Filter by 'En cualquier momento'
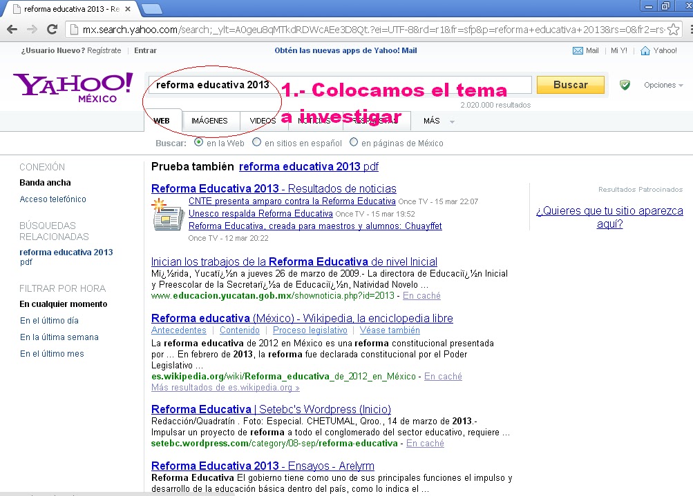Viewport: 693px width, 496px height. coord(63,304)
